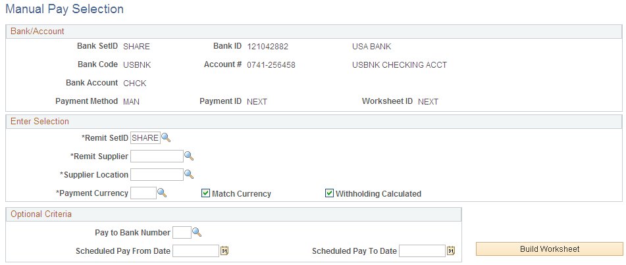Click the Bank Code value USBNK
Viewport: 626px width, 265px height.
138,65
